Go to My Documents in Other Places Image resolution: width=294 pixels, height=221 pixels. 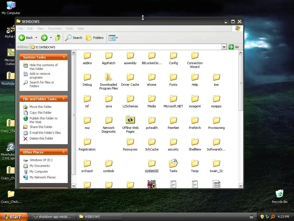coord(40,166)
